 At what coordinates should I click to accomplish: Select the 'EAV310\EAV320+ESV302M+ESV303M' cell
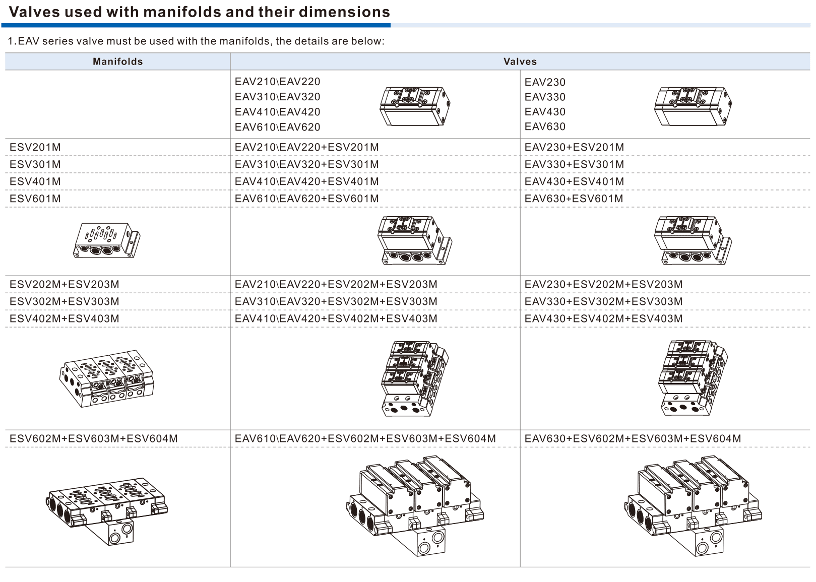(x=375, y=301)
